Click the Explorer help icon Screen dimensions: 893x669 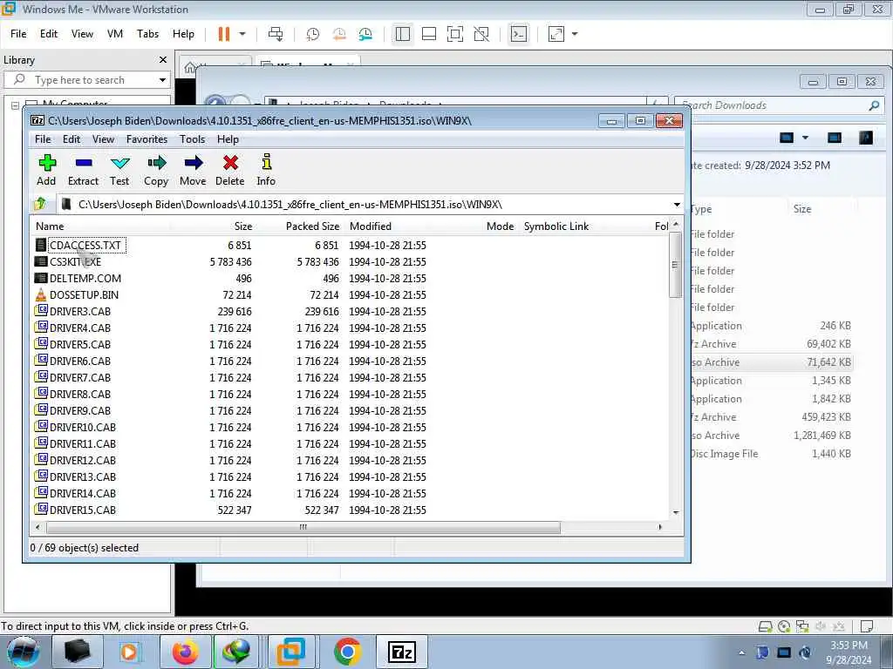point(866,138)
